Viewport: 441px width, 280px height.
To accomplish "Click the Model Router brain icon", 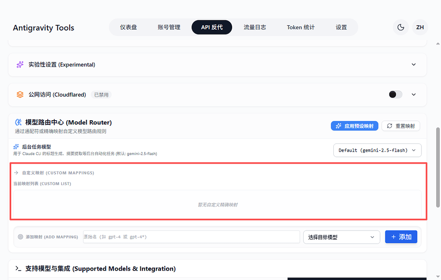I will (x=18, y=122).
